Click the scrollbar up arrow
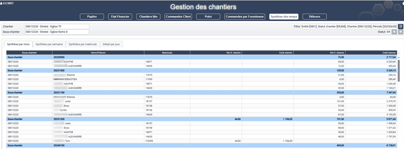The height and width of the screenshot is (149, 404). 399,57
